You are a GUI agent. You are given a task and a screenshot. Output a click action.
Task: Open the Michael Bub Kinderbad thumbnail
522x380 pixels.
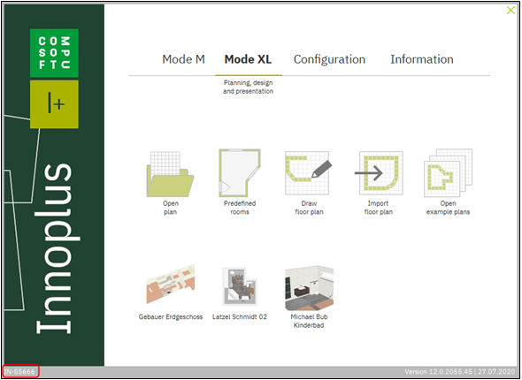(x=309, y=288)
